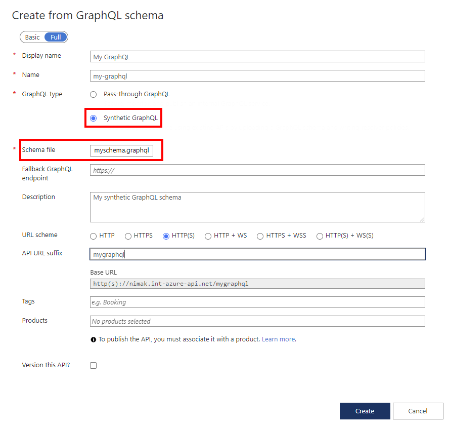Select Pass-through GraphQL type
The width and height of the screenshot is (449, 426).
click(93, 94)
